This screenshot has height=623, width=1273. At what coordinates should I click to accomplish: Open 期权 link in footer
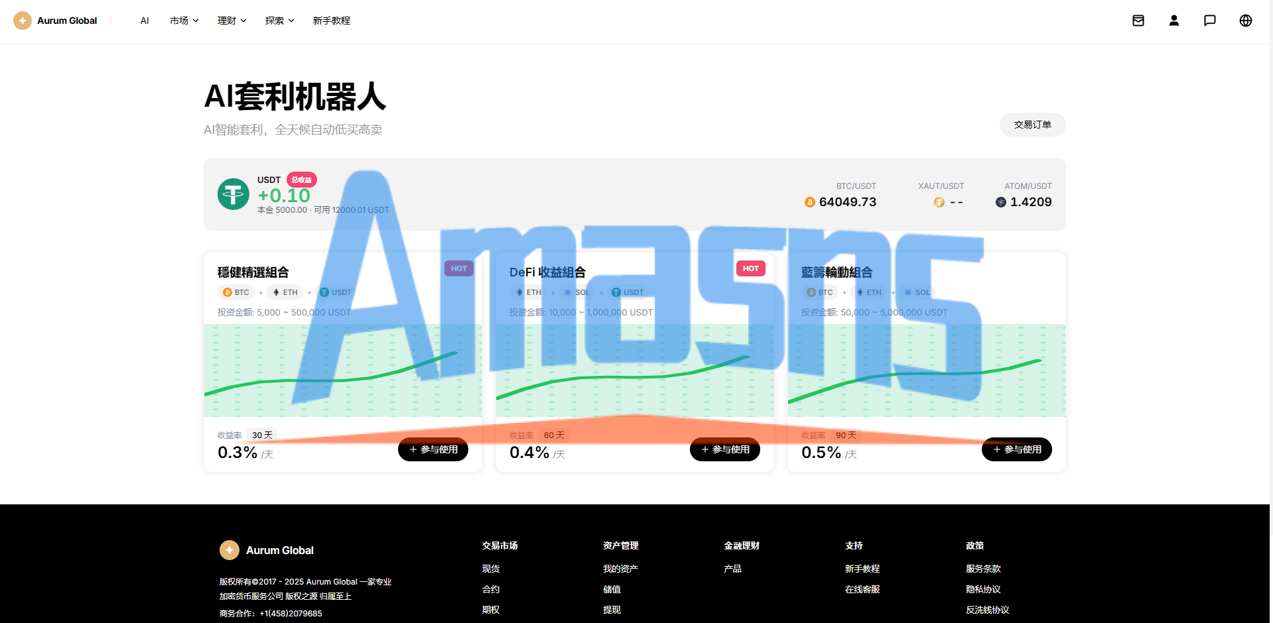tap(491, 610)
